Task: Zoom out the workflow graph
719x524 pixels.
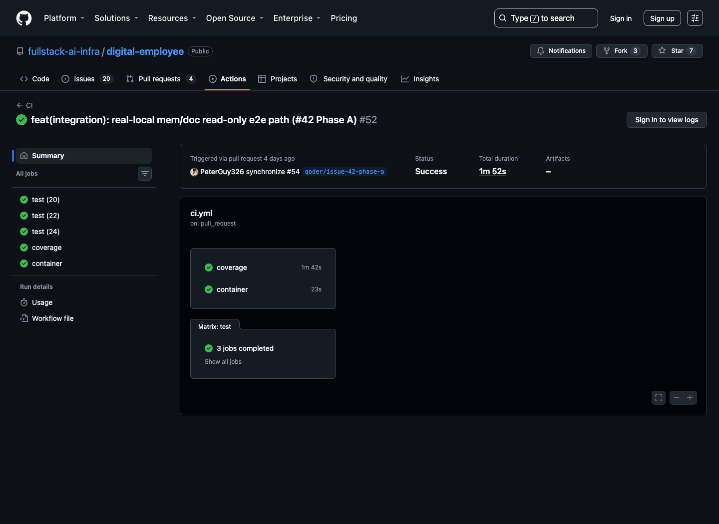Action: 677,398
